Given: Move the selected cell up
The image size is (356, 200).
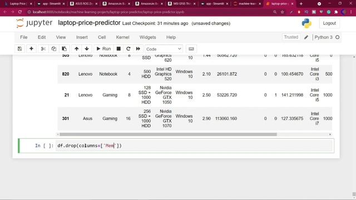Looking at the screenshot, I should [77, 49].
